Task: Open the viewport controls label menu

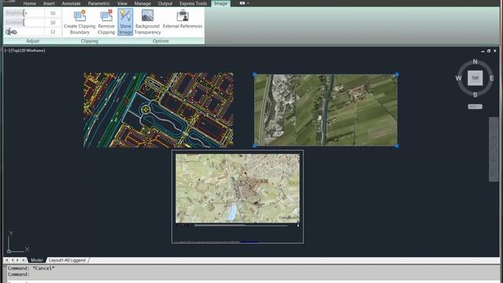Action: pos(24,50)
